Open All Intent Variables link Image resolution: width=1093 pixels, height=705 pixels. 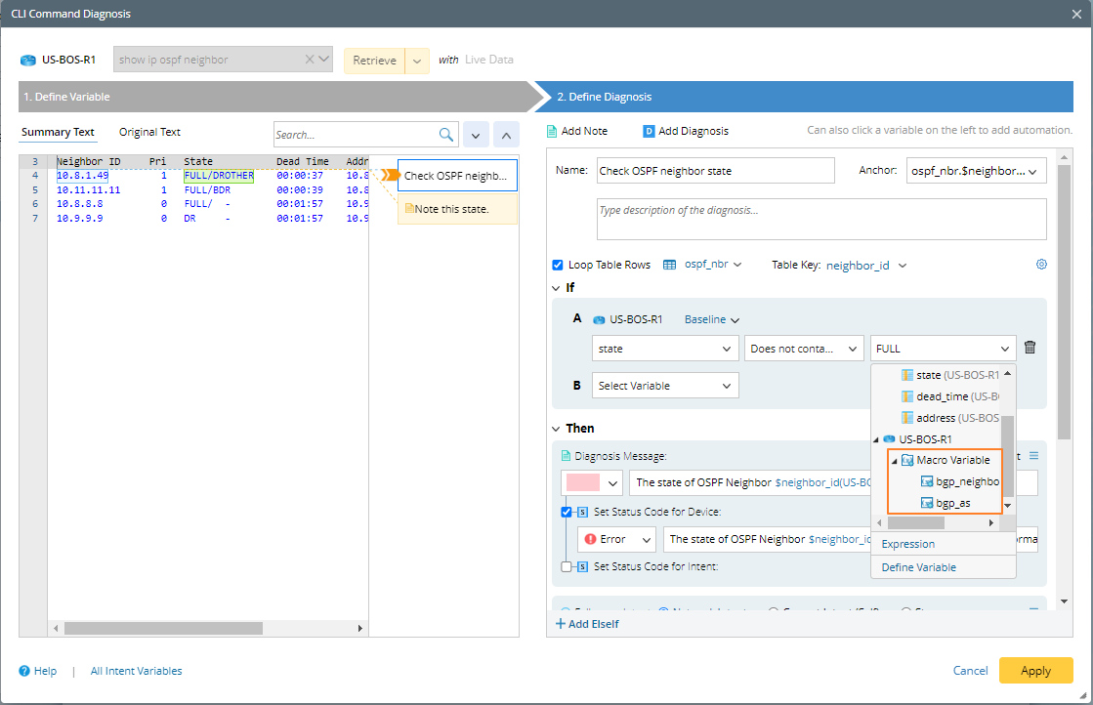click(136, 671)
